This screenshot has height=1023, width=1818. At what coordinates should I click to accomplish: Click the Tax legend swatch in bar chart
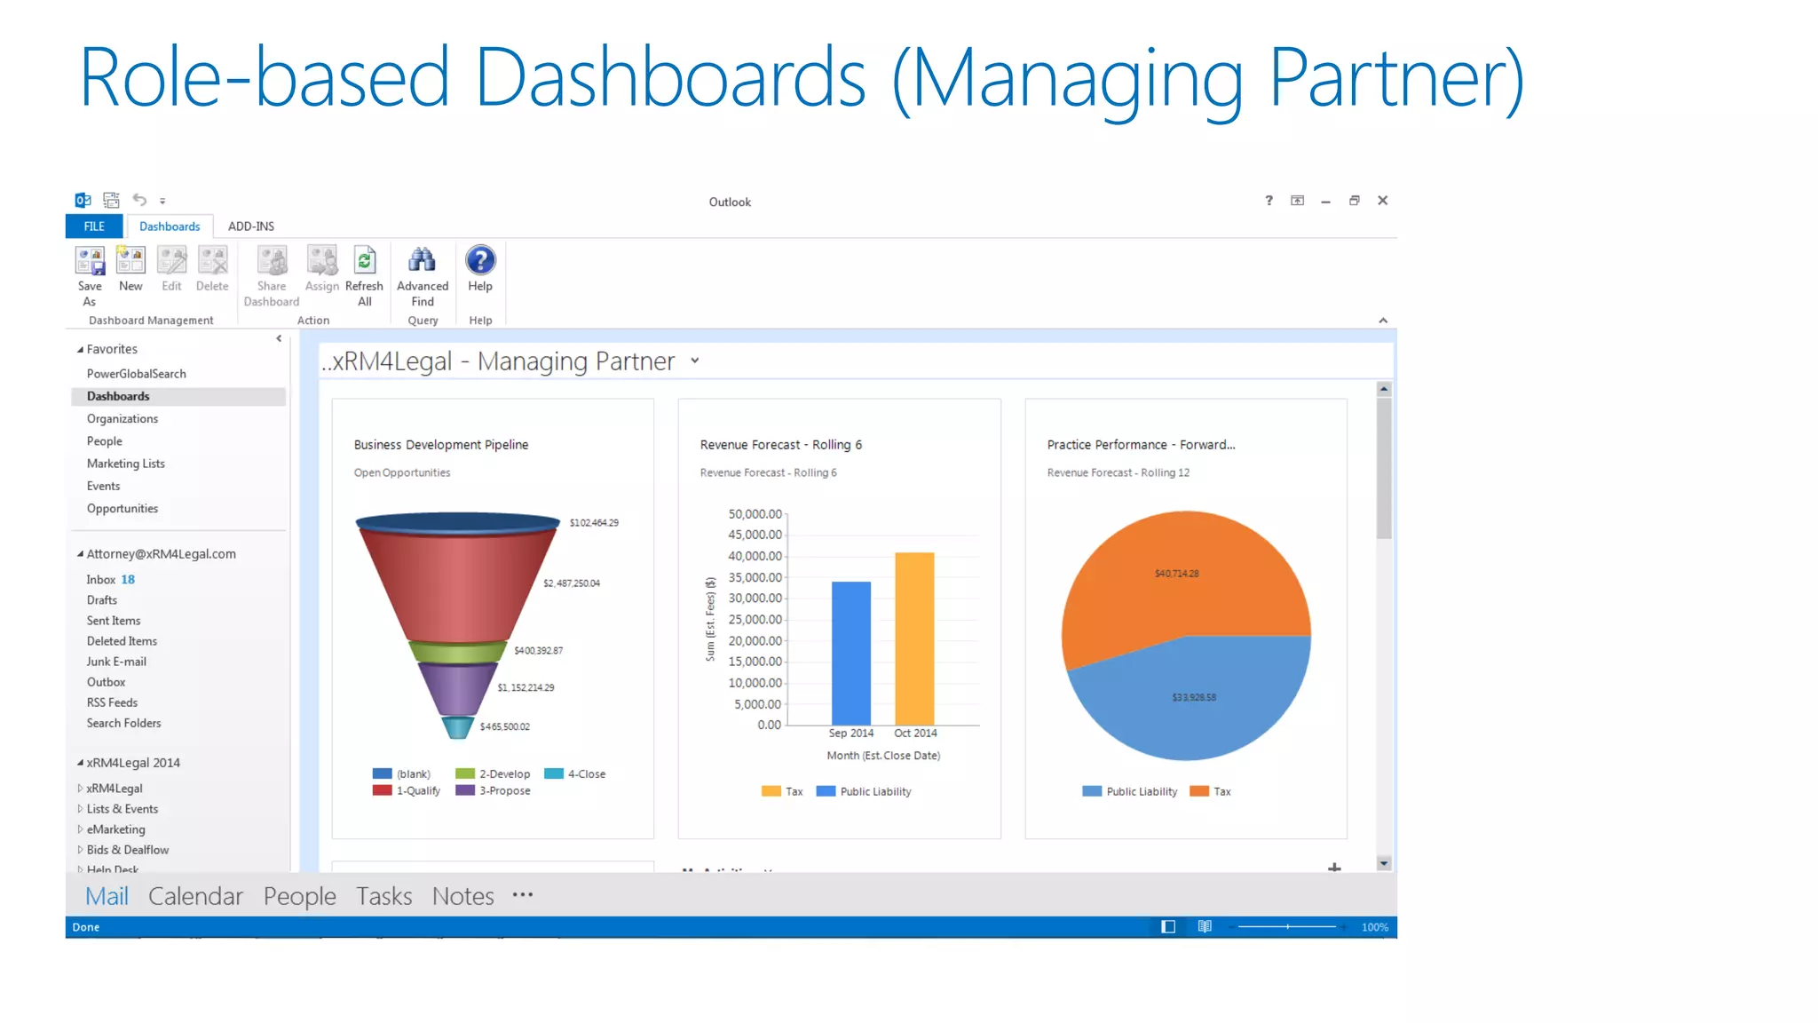(771, 791)
